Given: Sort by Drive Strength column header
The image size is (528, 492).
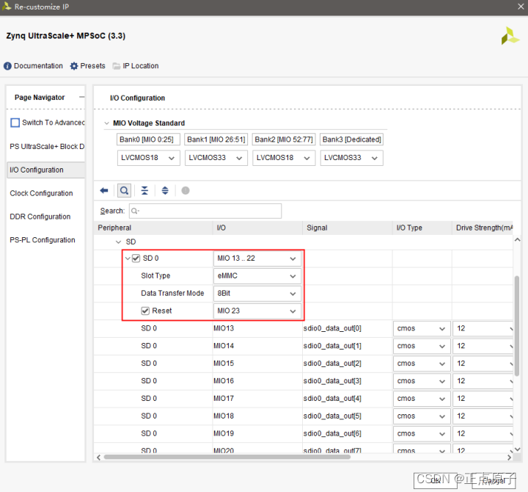Looking at the screenshot, I should (483, 228).
